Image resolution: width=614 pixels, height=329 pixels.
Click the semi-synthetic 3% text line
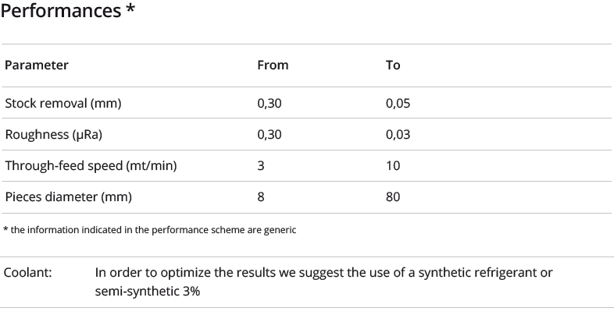tap(148, 291)
